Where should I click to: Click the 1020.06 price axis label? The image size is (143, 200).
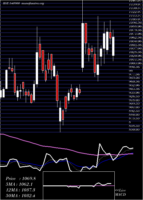tap(135, 56)
